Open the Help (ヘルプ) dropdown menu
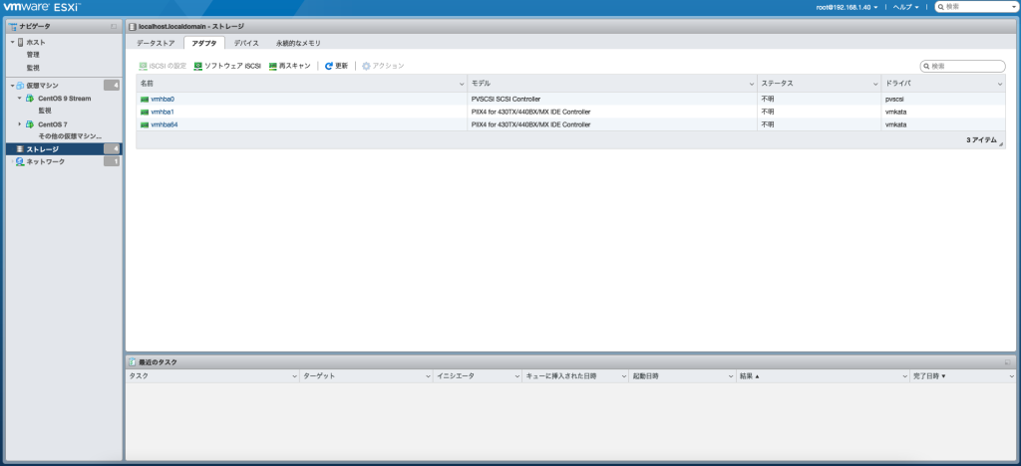Image resolution: width=1021 pixels, height=466 pixels. (905, 7)
